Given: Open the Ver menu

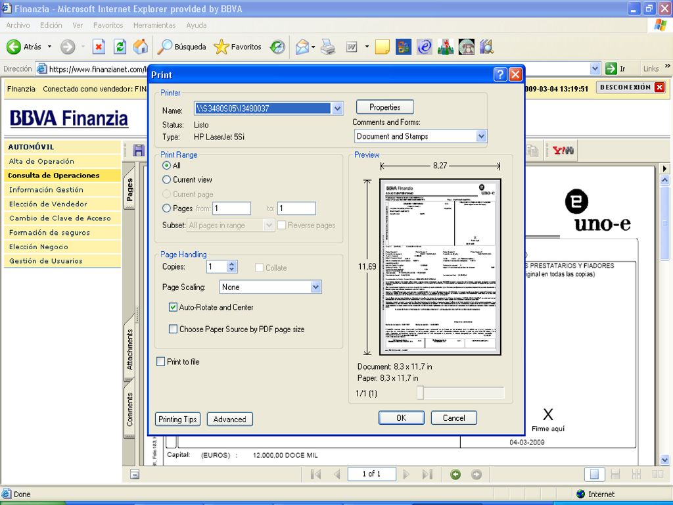Looking at the screenshot, I should [x=78, y=26].
